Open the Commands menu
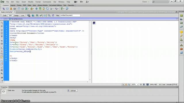 tap(47, 2)
